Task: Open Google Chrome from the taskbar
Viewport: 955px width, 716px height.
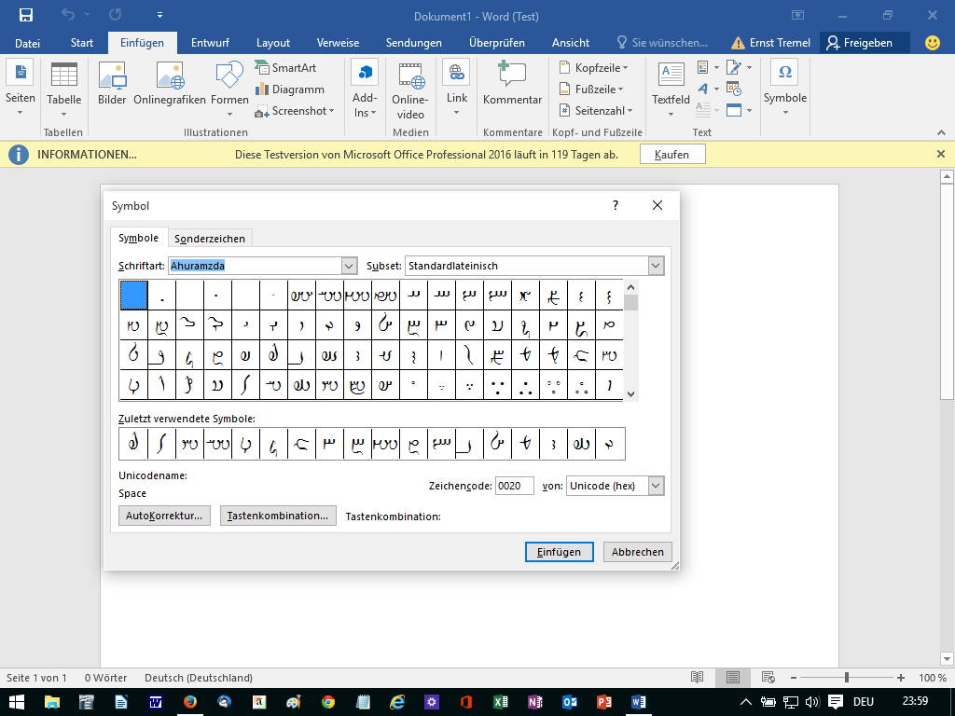Action: (328, 702)
